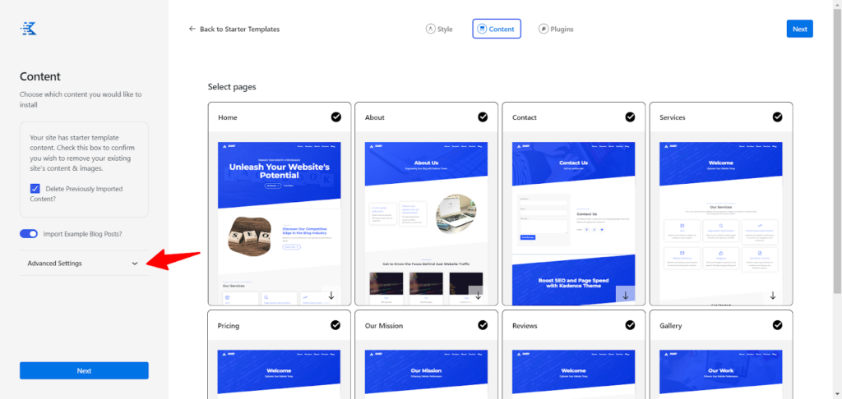
Task: Open the Content tab
Action: [497, 29]
